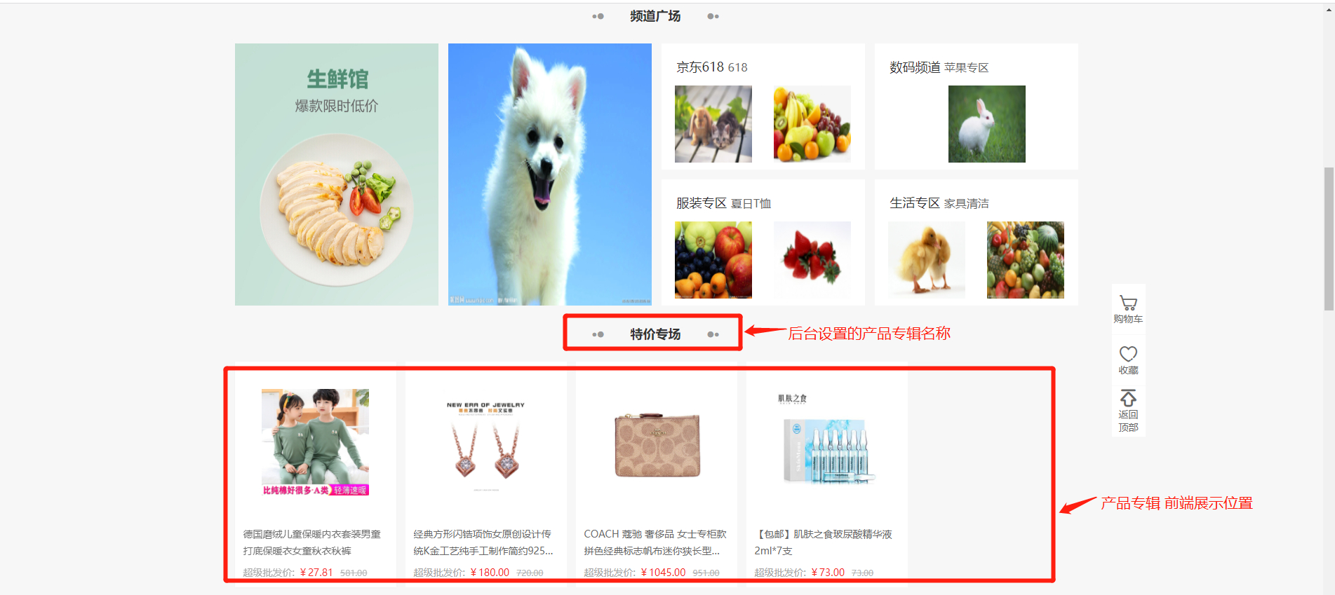Click the white puppy banner image
The width and height of the screenshot is (1335, 595).
click(x=550, y=175)
